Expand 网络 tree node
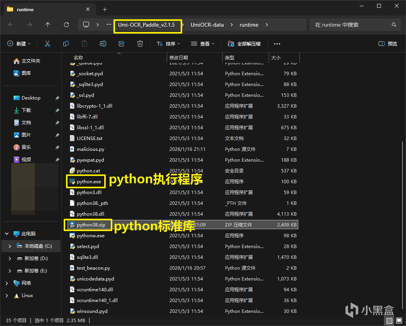406x326 pixels. (x=7, y=283)
